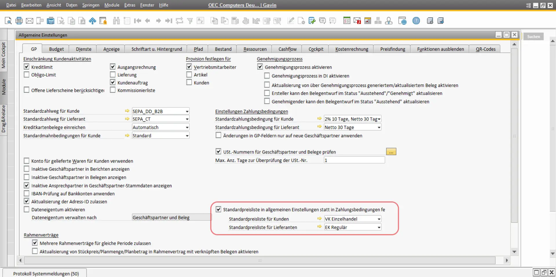Follow the link arrow for Standardzahlweg für Kunde
The height and width of the screenshot is (277, 556).
point(127,111)
